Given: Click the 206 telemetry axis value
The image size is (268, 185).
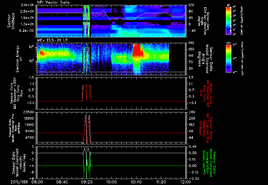Looking at the screenshot, I should [191, 118].
